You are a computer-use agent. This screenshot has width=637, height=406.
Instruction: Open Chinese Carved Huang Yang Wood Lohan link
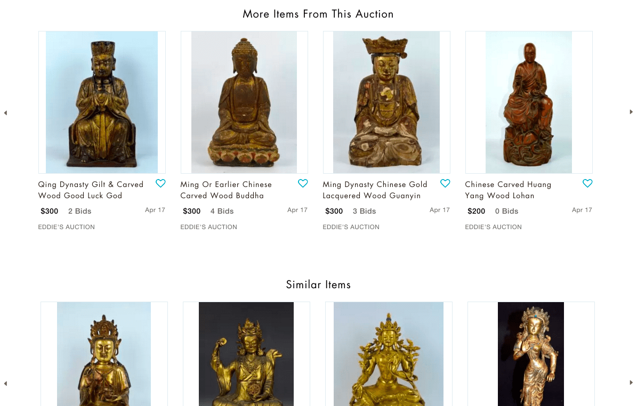pos(508,190)
